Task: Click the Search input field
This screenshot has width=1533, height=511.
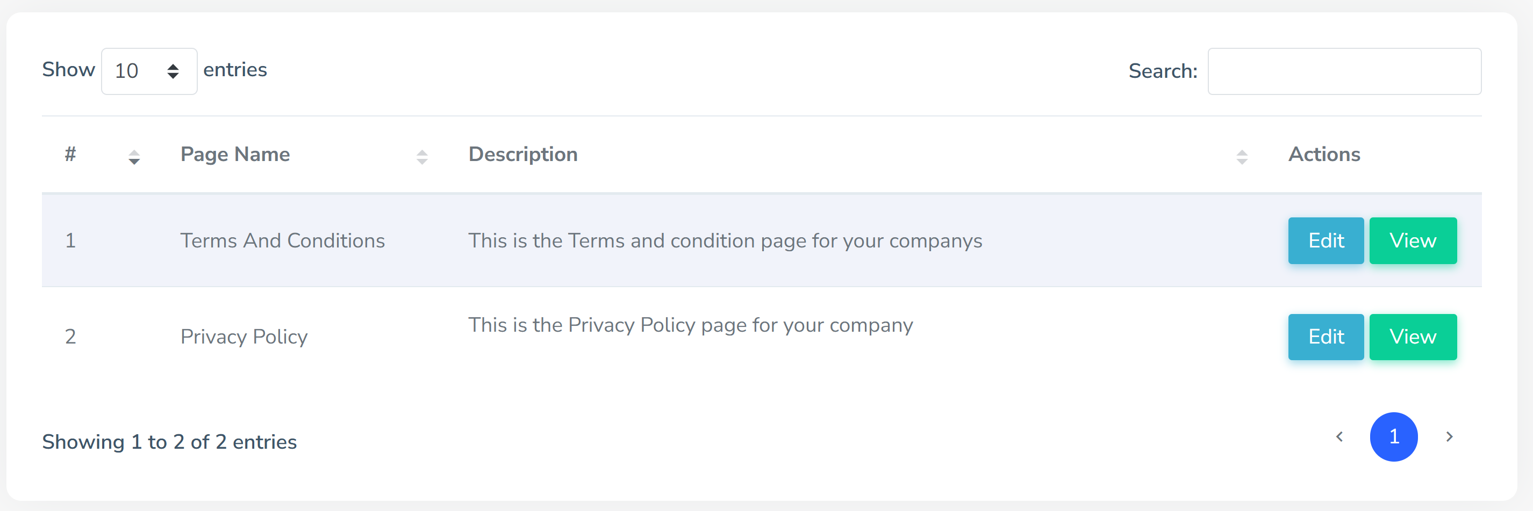Action: click(1344, 71)
